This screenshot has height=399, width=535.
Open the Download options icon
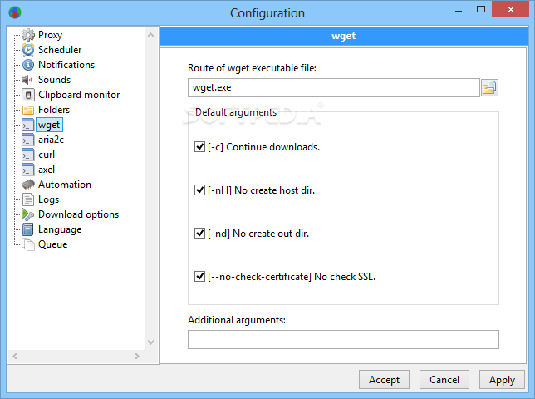click(x=27, y=214)
